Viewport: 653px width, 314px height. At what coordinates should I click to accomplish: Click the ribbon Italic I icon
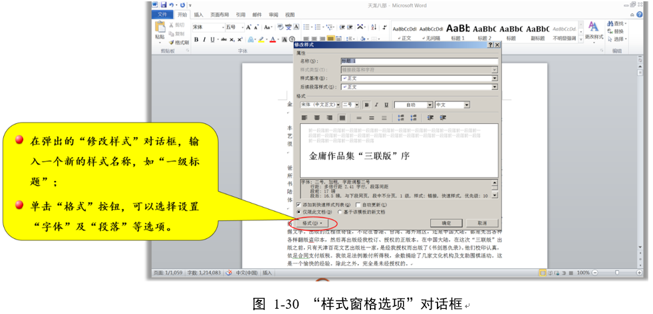coord(204,39)
